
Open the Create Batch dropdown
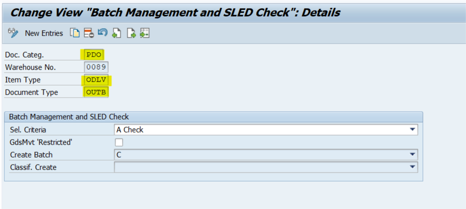412,155
